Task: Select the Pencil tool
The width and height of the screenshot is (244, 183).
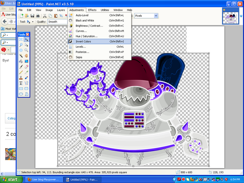Action: coord(21,72)
